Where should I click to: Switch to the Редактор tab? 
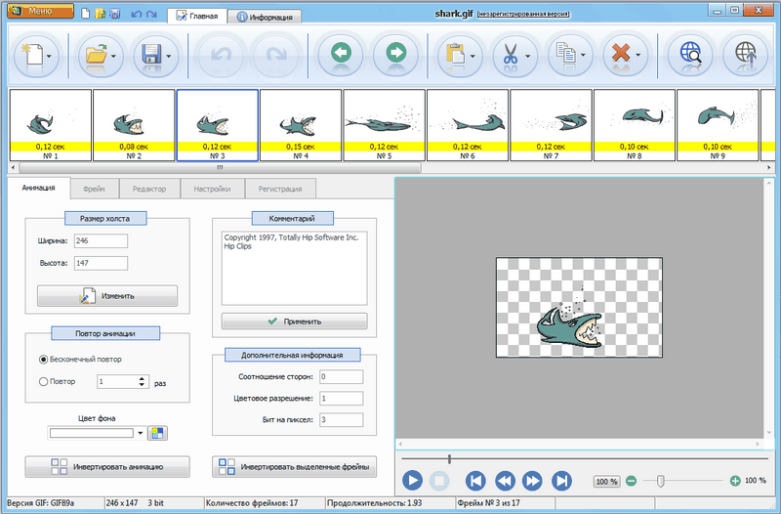[x=149, y=190]
